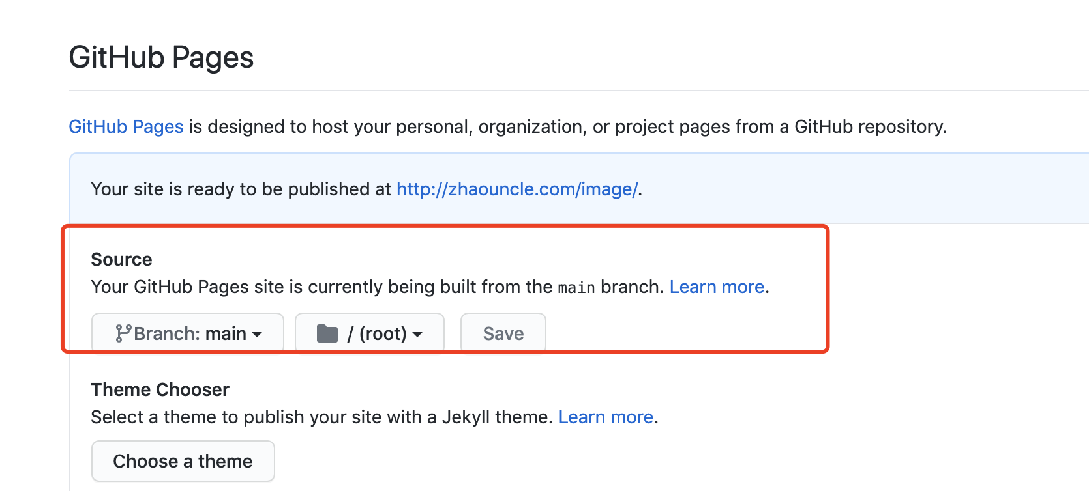
Task: Follow Learn more link under Theme Chooser
Action: (606, 417)
